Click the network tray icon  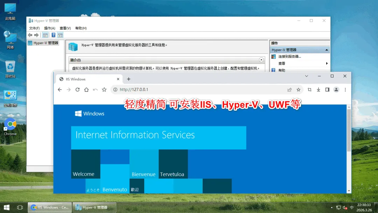click(x=338, y=207)
